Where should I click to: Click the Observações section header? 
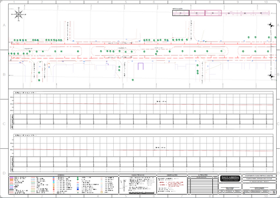(x=172, y=175)
